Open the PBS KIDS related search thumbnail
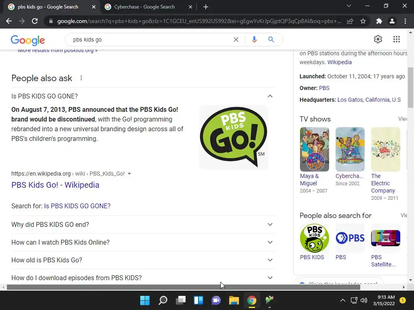Screen dimensions: 414x310 [x=315, y=238]
